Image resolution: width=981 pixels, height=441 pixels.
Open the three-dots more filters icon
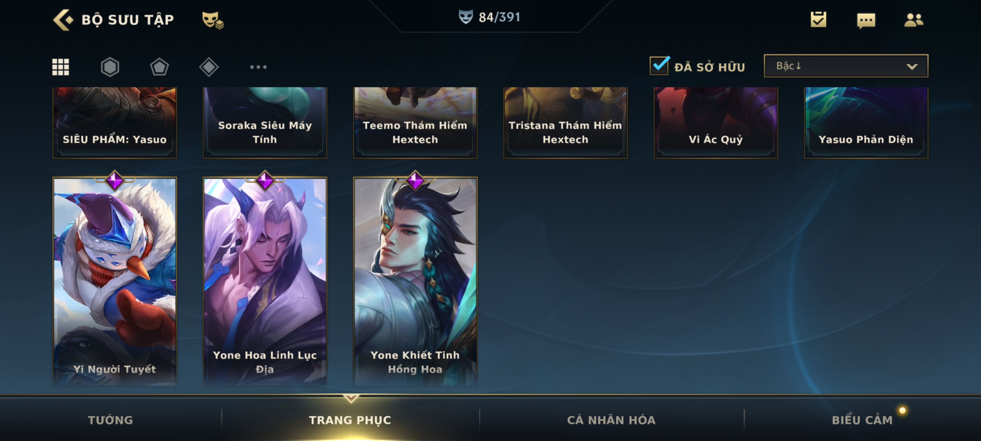[258, 67]
